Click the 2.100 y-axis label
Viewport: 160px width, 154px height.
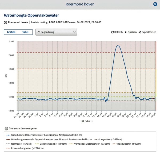pyautogui.click(x=11, y=41)
